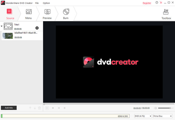Select the b8a89eef-fb51-46ad-89... file name
The height and width of the screenshot is (120, 175).
(x=26, y=33)
